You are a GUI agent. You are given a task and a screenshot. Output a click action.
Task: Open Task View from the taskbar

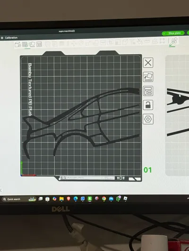click(41, 199)
